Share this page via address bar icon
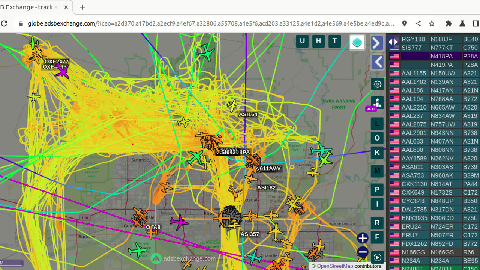 click(x=418, y=23)
